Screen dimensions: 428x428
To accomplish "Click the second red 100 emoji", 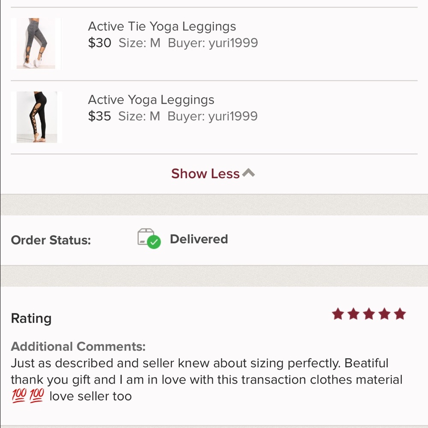I will 37,396.
